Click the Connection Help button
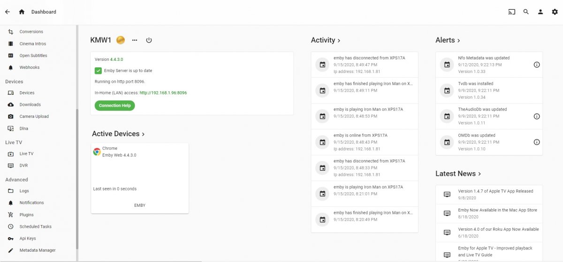The width and height of the screenshot is (563, 262). 114,106
